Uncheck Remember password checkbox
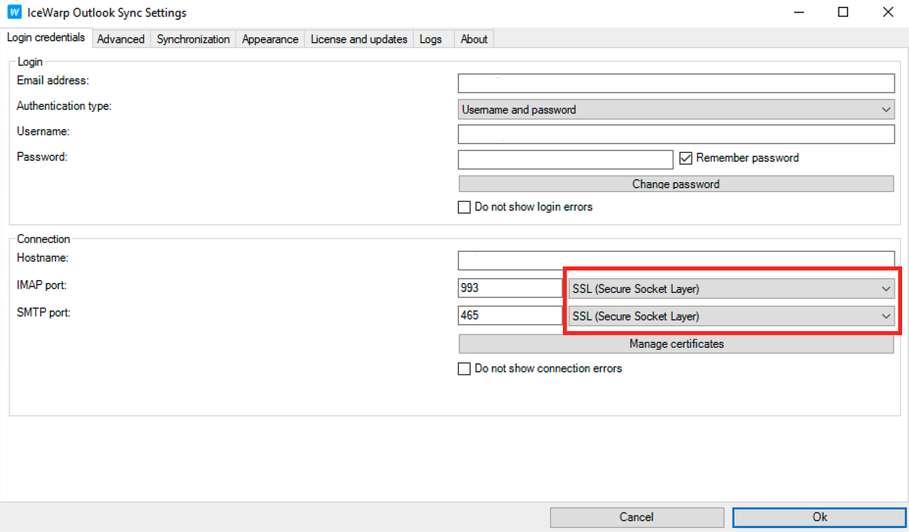Screen dimensions: 909x532 [685, 158]
